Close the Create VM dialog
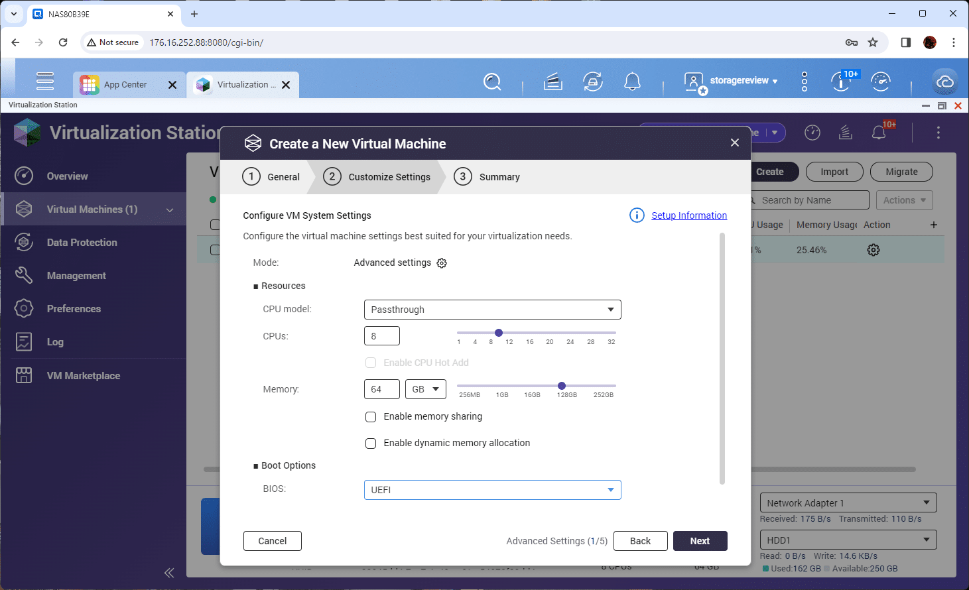The width and height of the screenshot is (969, 590). [735, 143]
